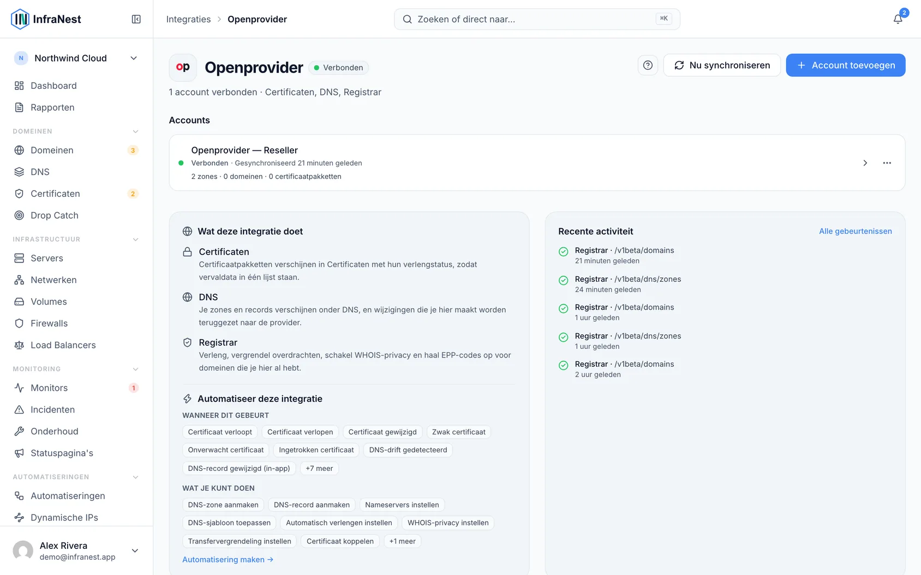Image resolution: width=921 pixels, height=575 pixels.
Task: Click the Monitors badge showing 1
Action: click(133, 388)
